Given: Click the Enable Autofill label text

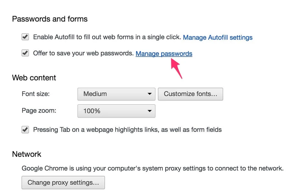Looking at the screenshot, I should pos(107,37).
